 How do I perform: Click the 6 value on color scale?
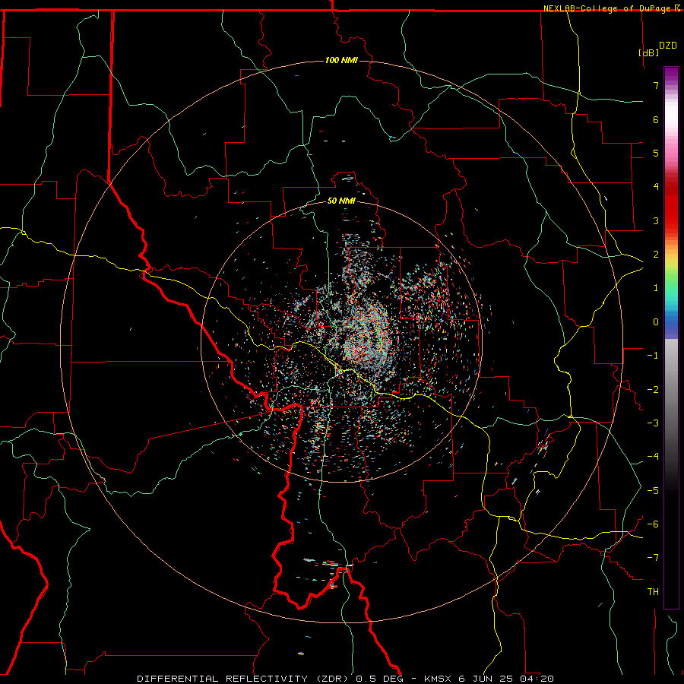[x=656, y=119]
